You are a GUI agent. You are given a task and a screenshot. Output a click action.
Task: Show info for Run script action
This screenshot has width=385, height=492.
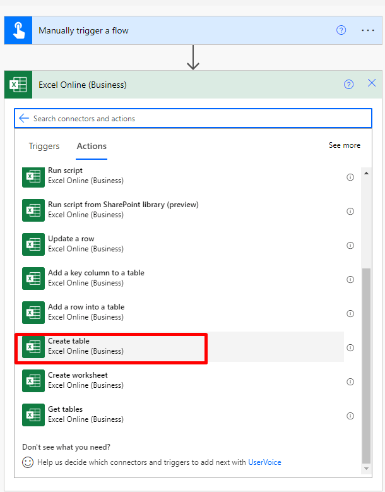(350, 177)
